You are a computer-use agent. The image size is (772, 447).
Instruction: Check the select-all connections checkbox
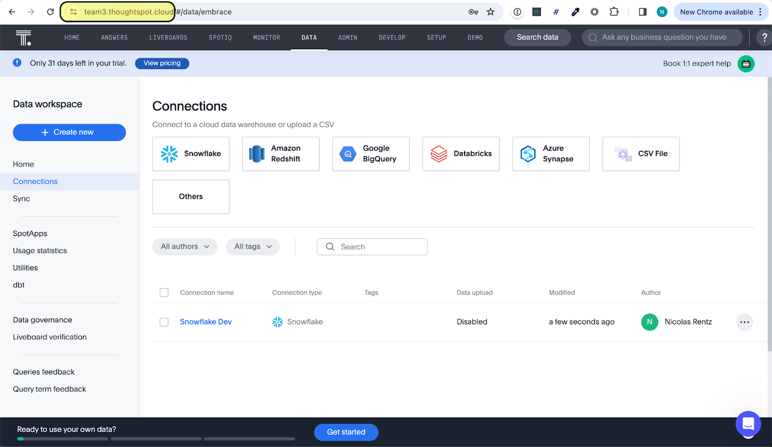164,293
